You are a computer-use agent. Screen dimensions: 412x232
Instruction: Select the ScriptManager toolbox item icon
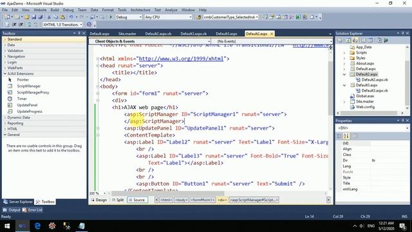10,86
